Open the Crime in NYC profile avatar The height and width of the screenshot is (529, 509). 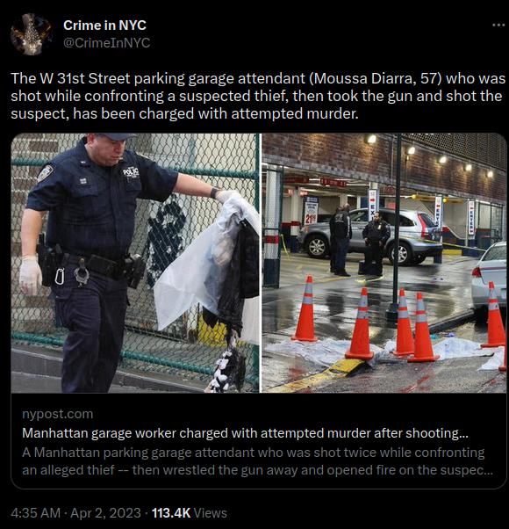pyautogui.click(x=31, y=34)
